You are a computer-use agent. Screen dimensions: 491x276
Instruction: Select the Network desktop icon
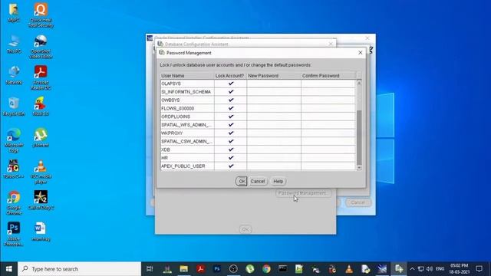(14, 75)
